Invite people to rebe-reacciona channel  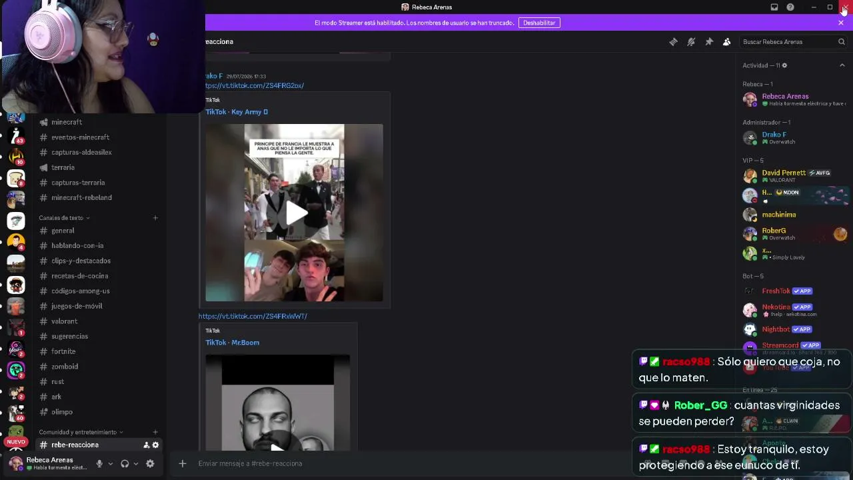pos(147,445)
